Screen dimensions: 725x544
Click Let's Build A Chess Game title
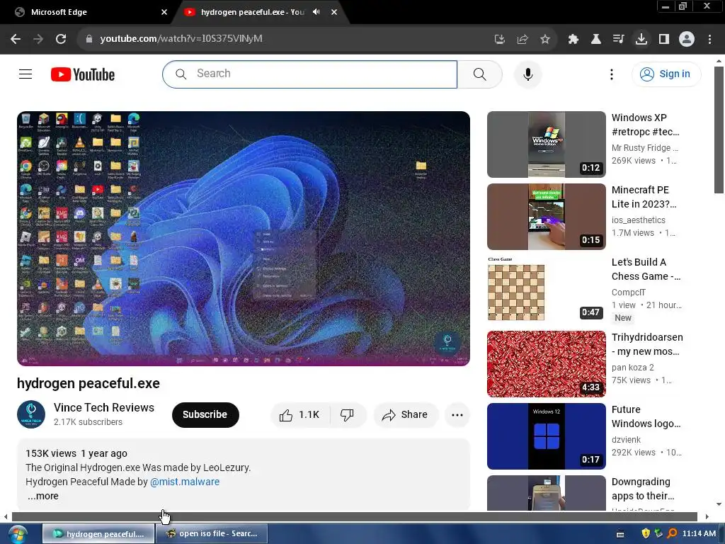point(646,268)
